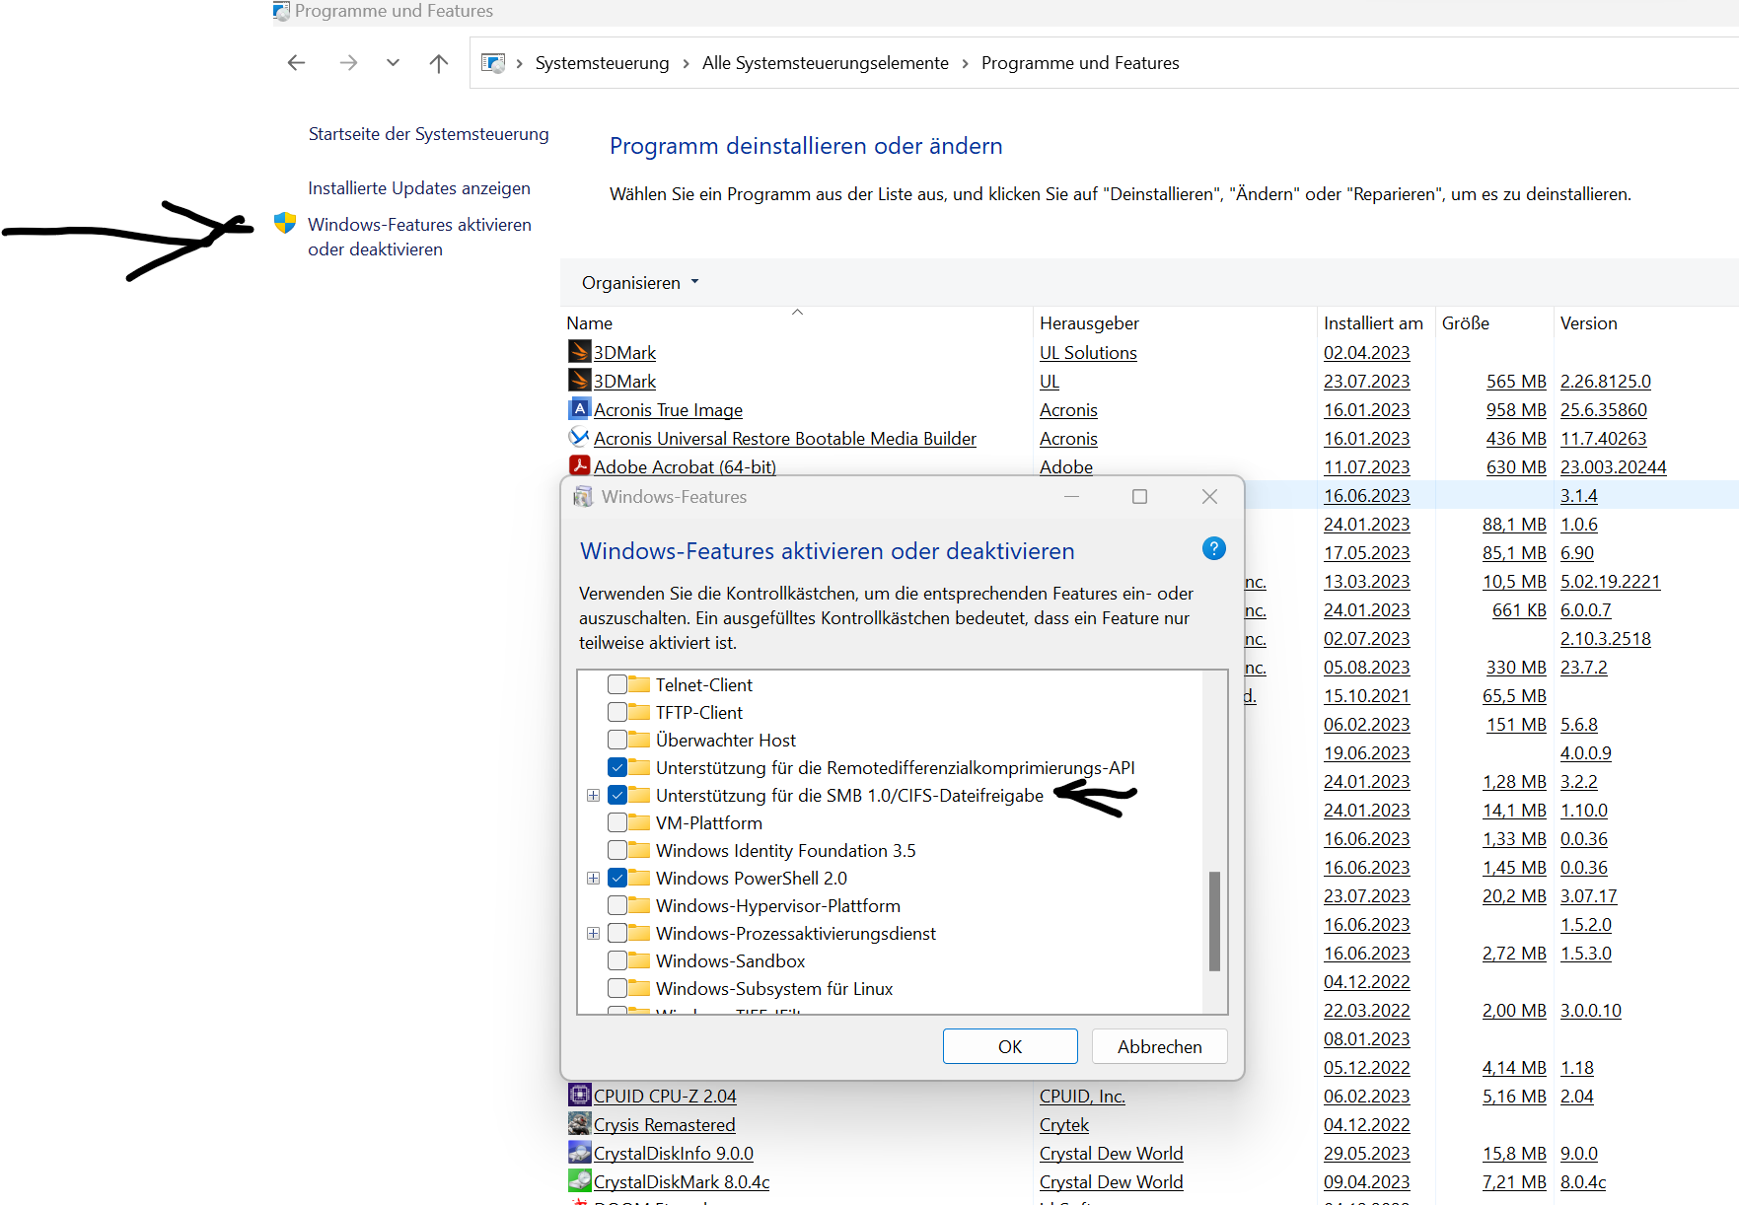This screenshot has width=1739, height=1205.
Task: Open Windows-Features aktivieren oder deaktivieren link
Action: (419, 237)
